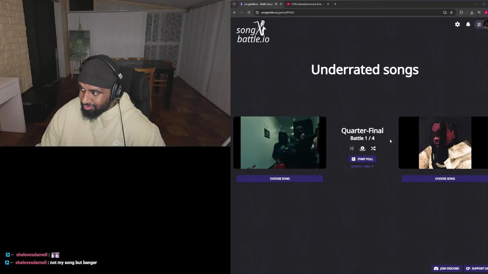
Task: Go back to the previous battle
Action: click(x=352, y=148)
